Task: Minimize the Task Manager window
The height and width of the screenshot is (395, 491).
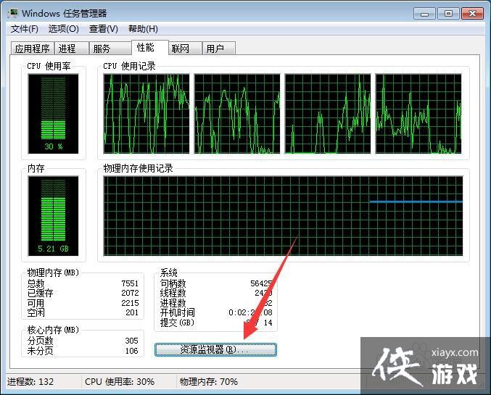Action: [x=424, y=14]
